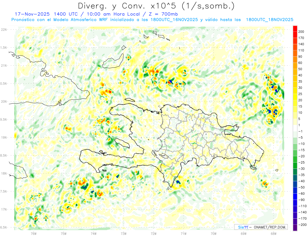The image size is (307, 237).
Task: Click the positive '60' colorbar label
Action: pos(300,63)
